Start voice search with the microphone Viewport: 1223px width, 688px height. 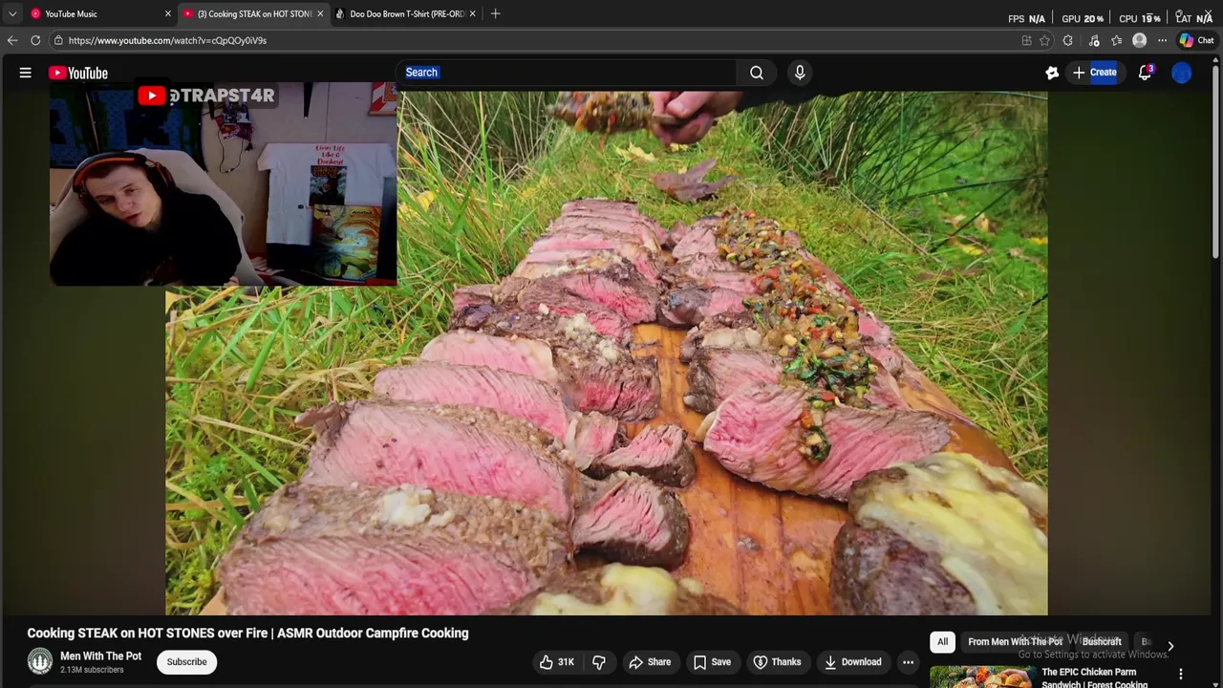800,73
